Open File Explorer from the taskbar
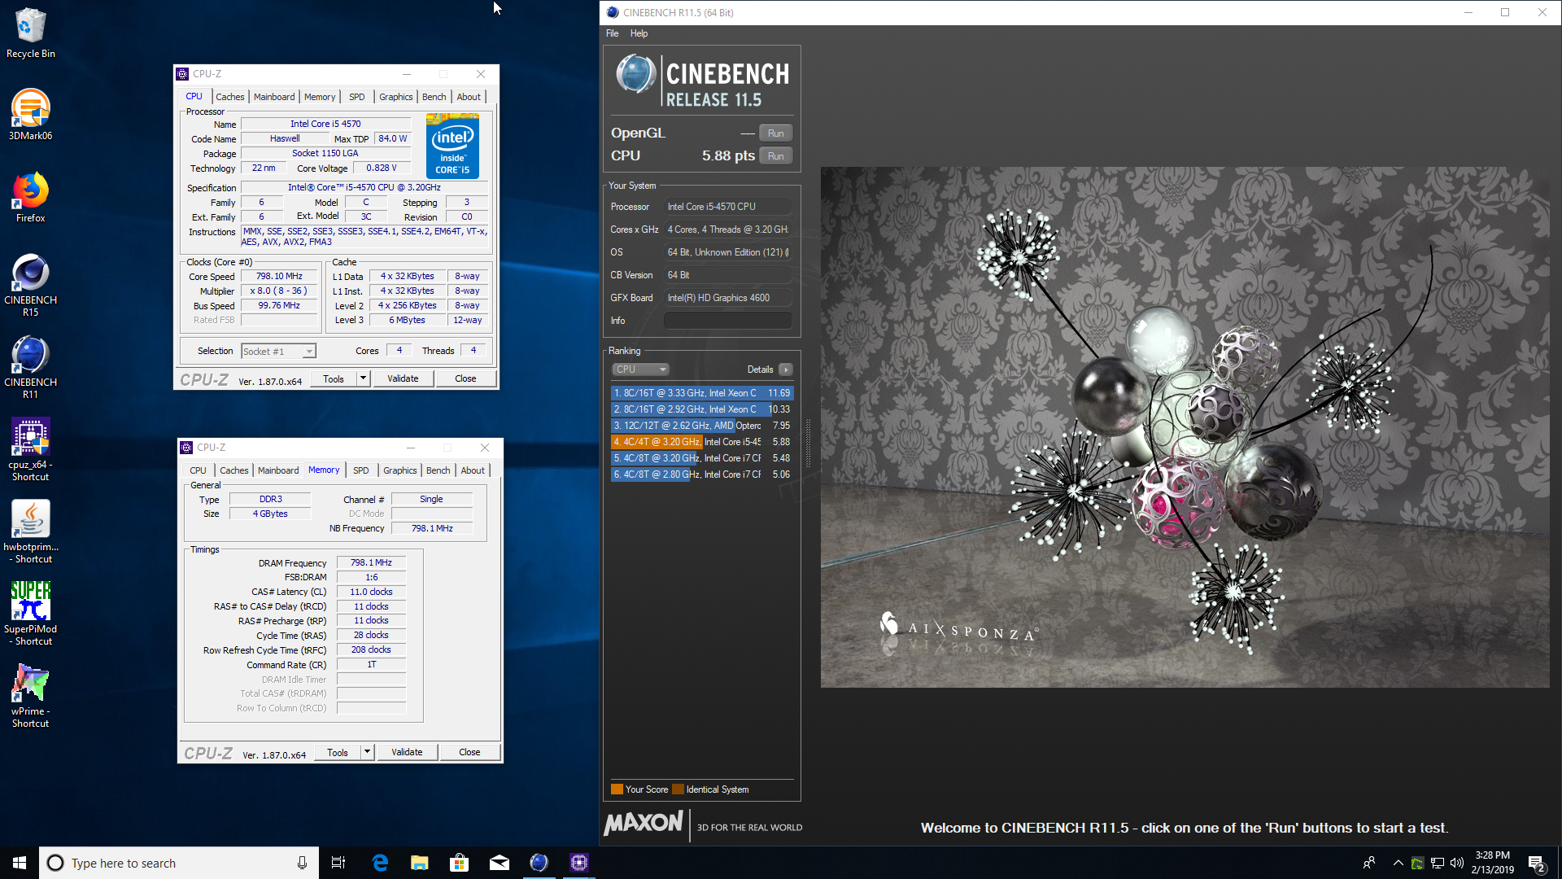 420,863
